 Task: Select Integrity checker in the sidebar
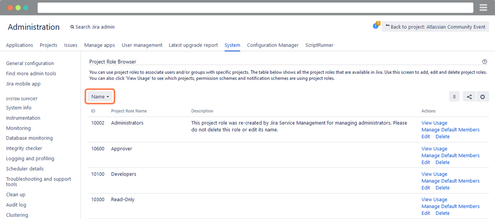(24, 148)
